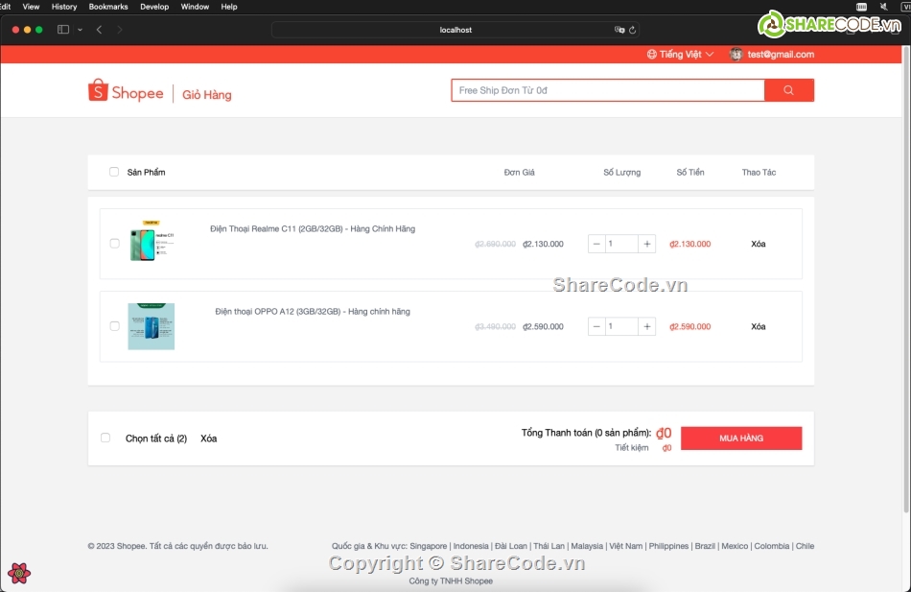Viewport: 911px width, 592px height.
Task: Click the Chọn tất cả (2) label
Action: click(x=156, y=438)
